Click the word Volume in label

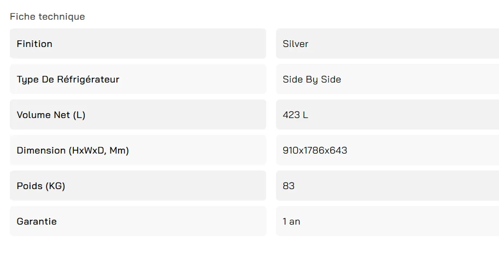pos(33,115)
